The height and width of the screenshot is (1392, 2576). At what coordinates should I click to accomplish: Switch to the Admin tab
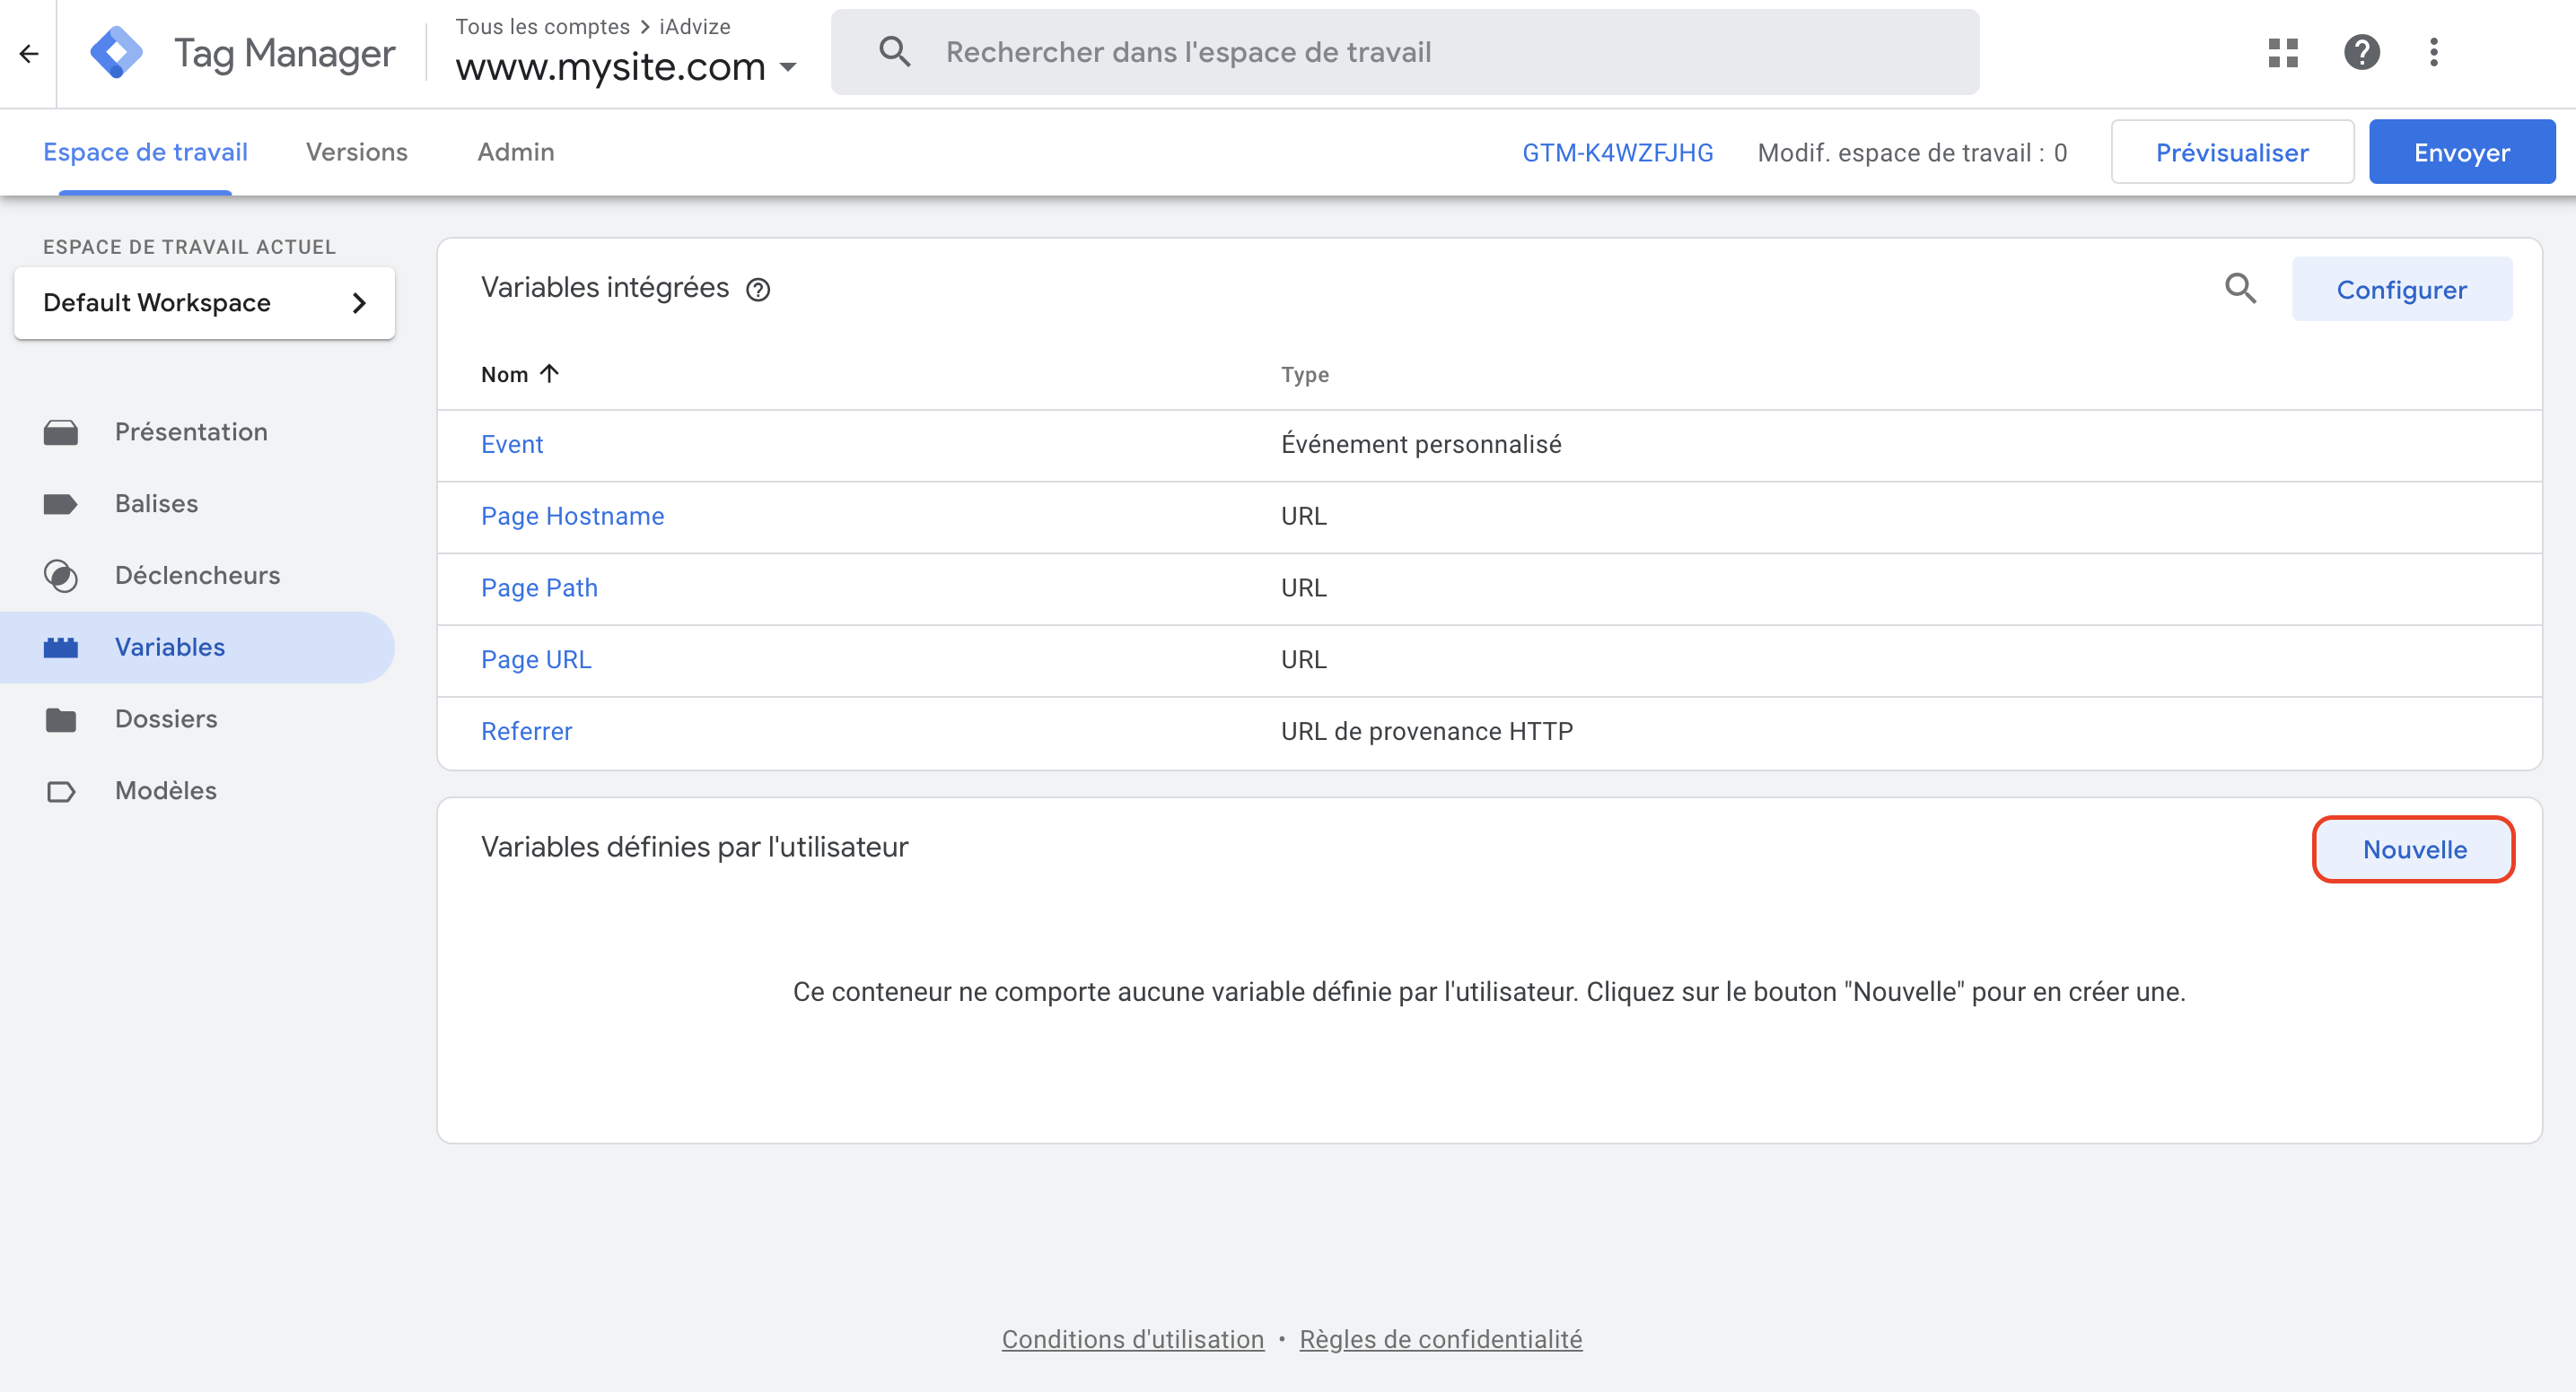click(515, 152)
